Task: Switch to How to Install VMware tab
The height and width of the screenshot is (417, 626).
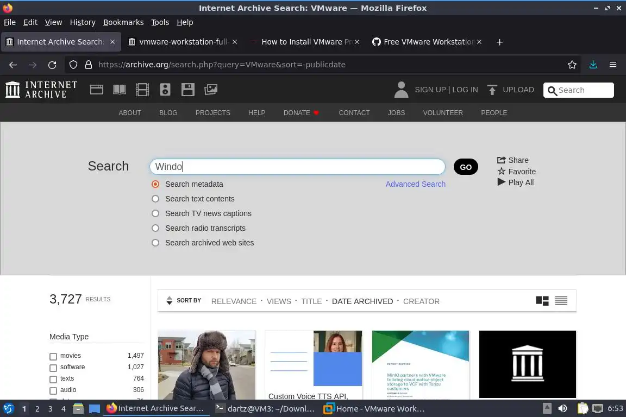Action: (305, 42)
